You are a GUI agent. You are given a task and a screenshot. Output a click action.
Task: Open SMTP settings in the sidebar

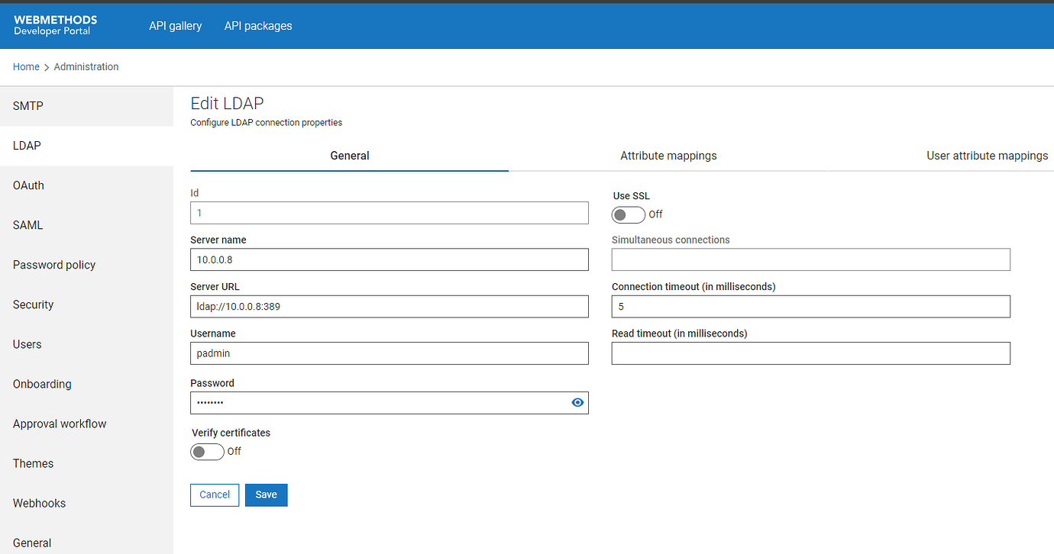click(x=28, y=106)
